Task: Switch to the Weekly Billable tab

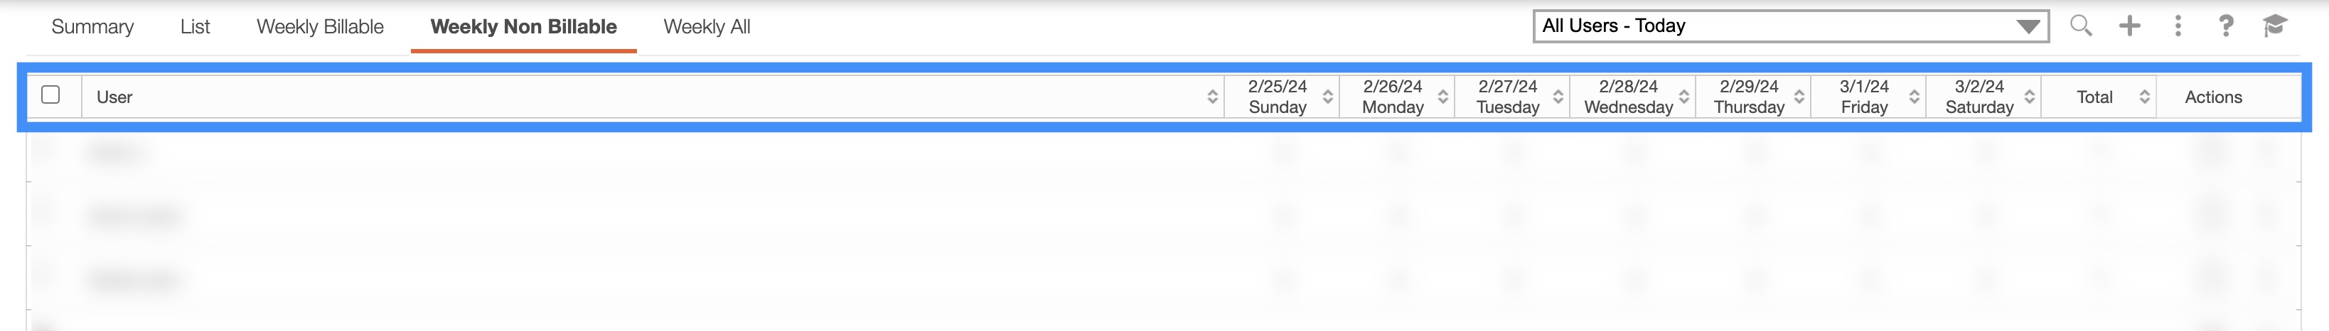Action: (x=320, y=27)
